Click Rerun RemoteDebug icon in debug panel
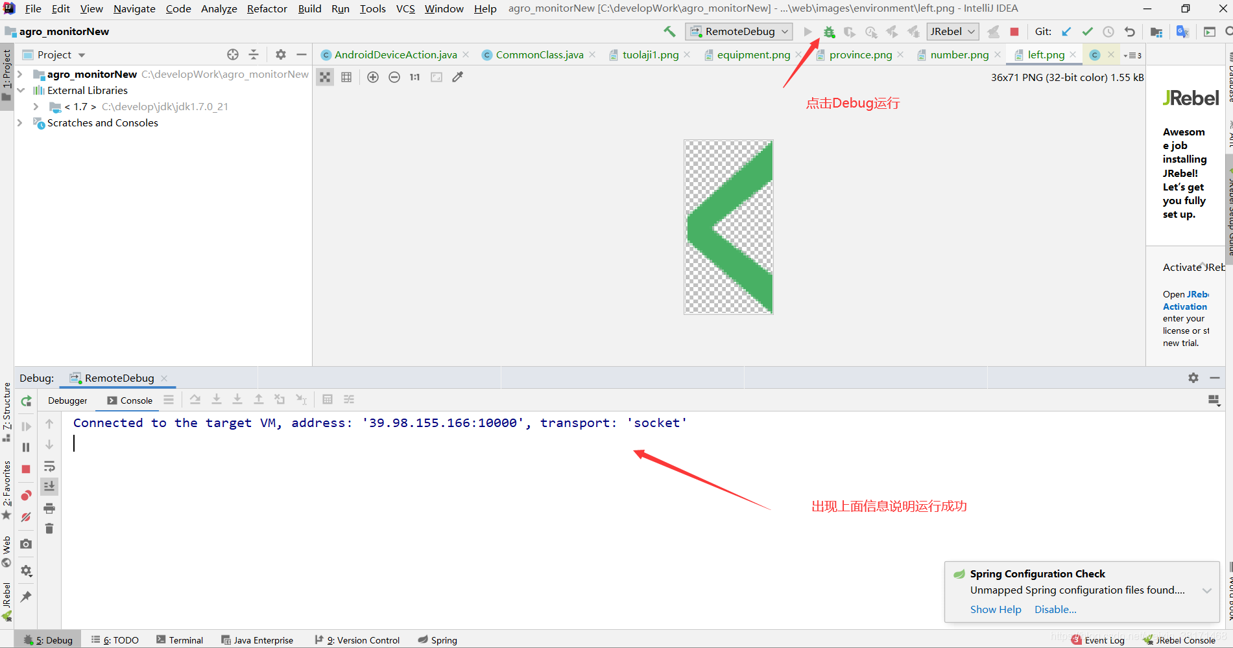The width and height of the screenshot is (1233, 648). [x=26, y=402]
